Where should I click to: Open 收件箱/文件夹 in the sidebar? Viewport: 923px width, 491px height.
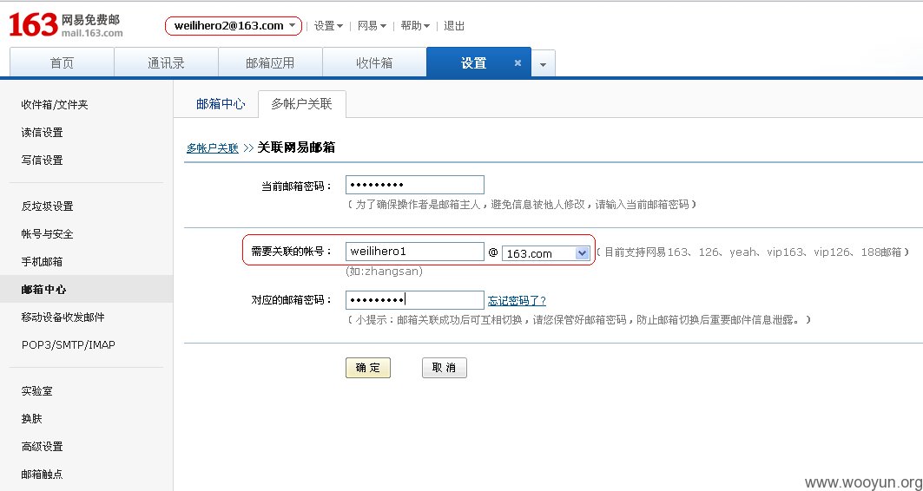(x=55, y=105)
